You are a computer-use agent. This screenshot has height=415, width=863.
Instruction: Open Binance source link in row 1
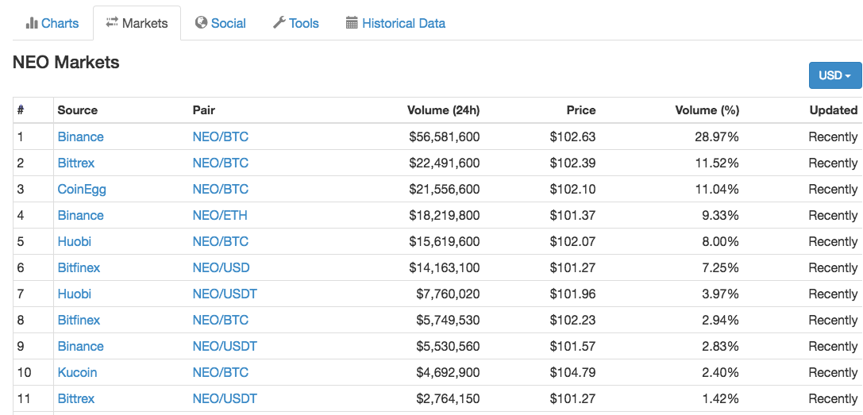[x=80, y=136]
